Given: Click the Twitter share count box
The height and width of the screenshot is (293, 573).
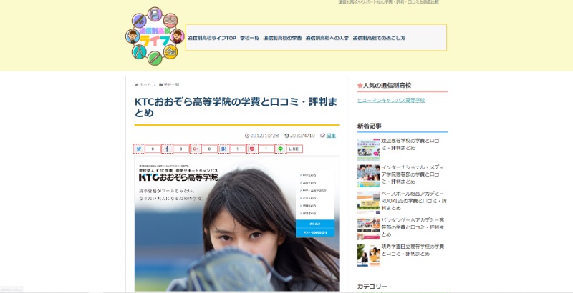Looking at the screenshot, I should [x=153, y=149].
